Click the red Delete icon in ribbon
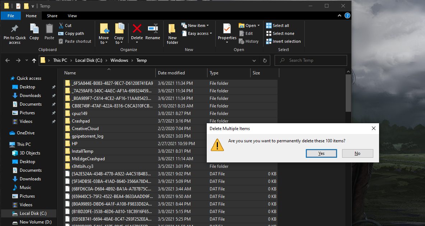 [137, 29]
